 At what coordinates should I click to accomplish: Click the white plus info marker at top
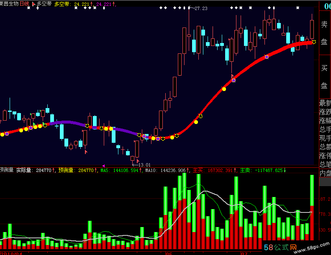(38, 8)
